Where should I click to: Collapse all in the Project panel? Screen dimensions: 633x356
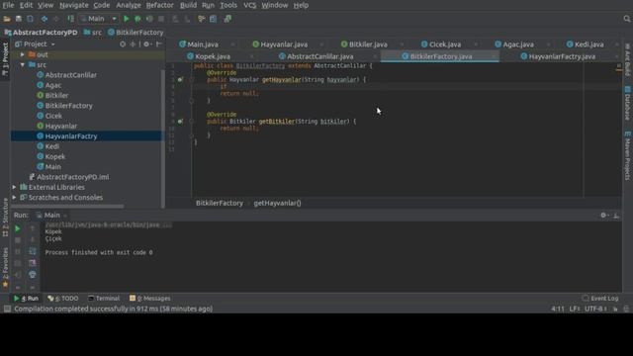[133, 44]
